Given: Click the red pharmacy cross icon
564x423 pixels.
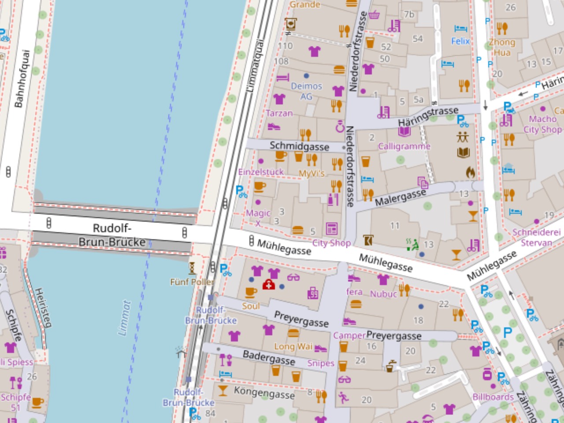Looking at the screenshot, I should coord(268,285).
